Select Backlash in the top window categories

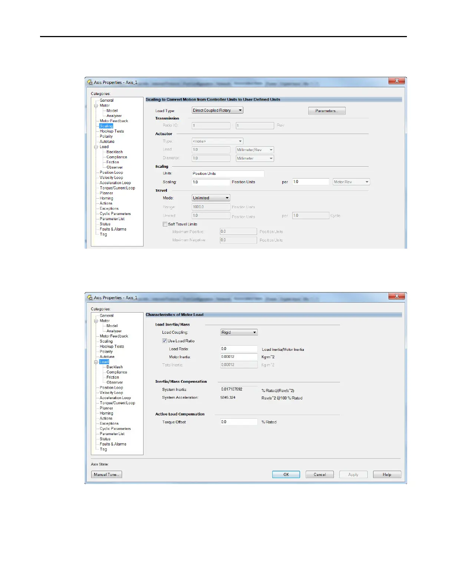click(114, 152)
